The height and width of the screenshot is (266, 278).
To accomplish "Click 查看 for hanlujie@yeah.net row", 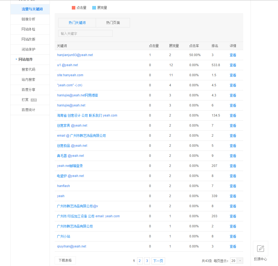I will coord(233,105).
